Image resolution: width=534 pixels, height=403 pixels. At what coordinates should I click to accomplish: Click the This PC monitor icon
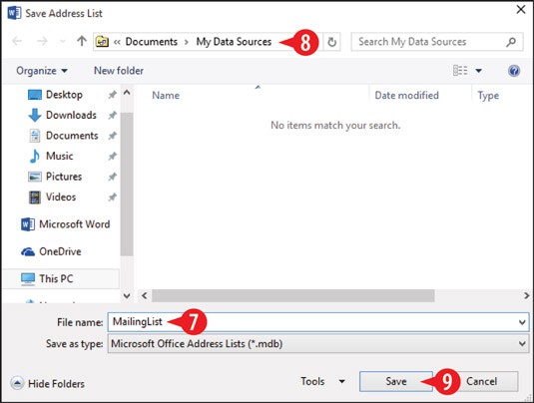click(28, 279)
